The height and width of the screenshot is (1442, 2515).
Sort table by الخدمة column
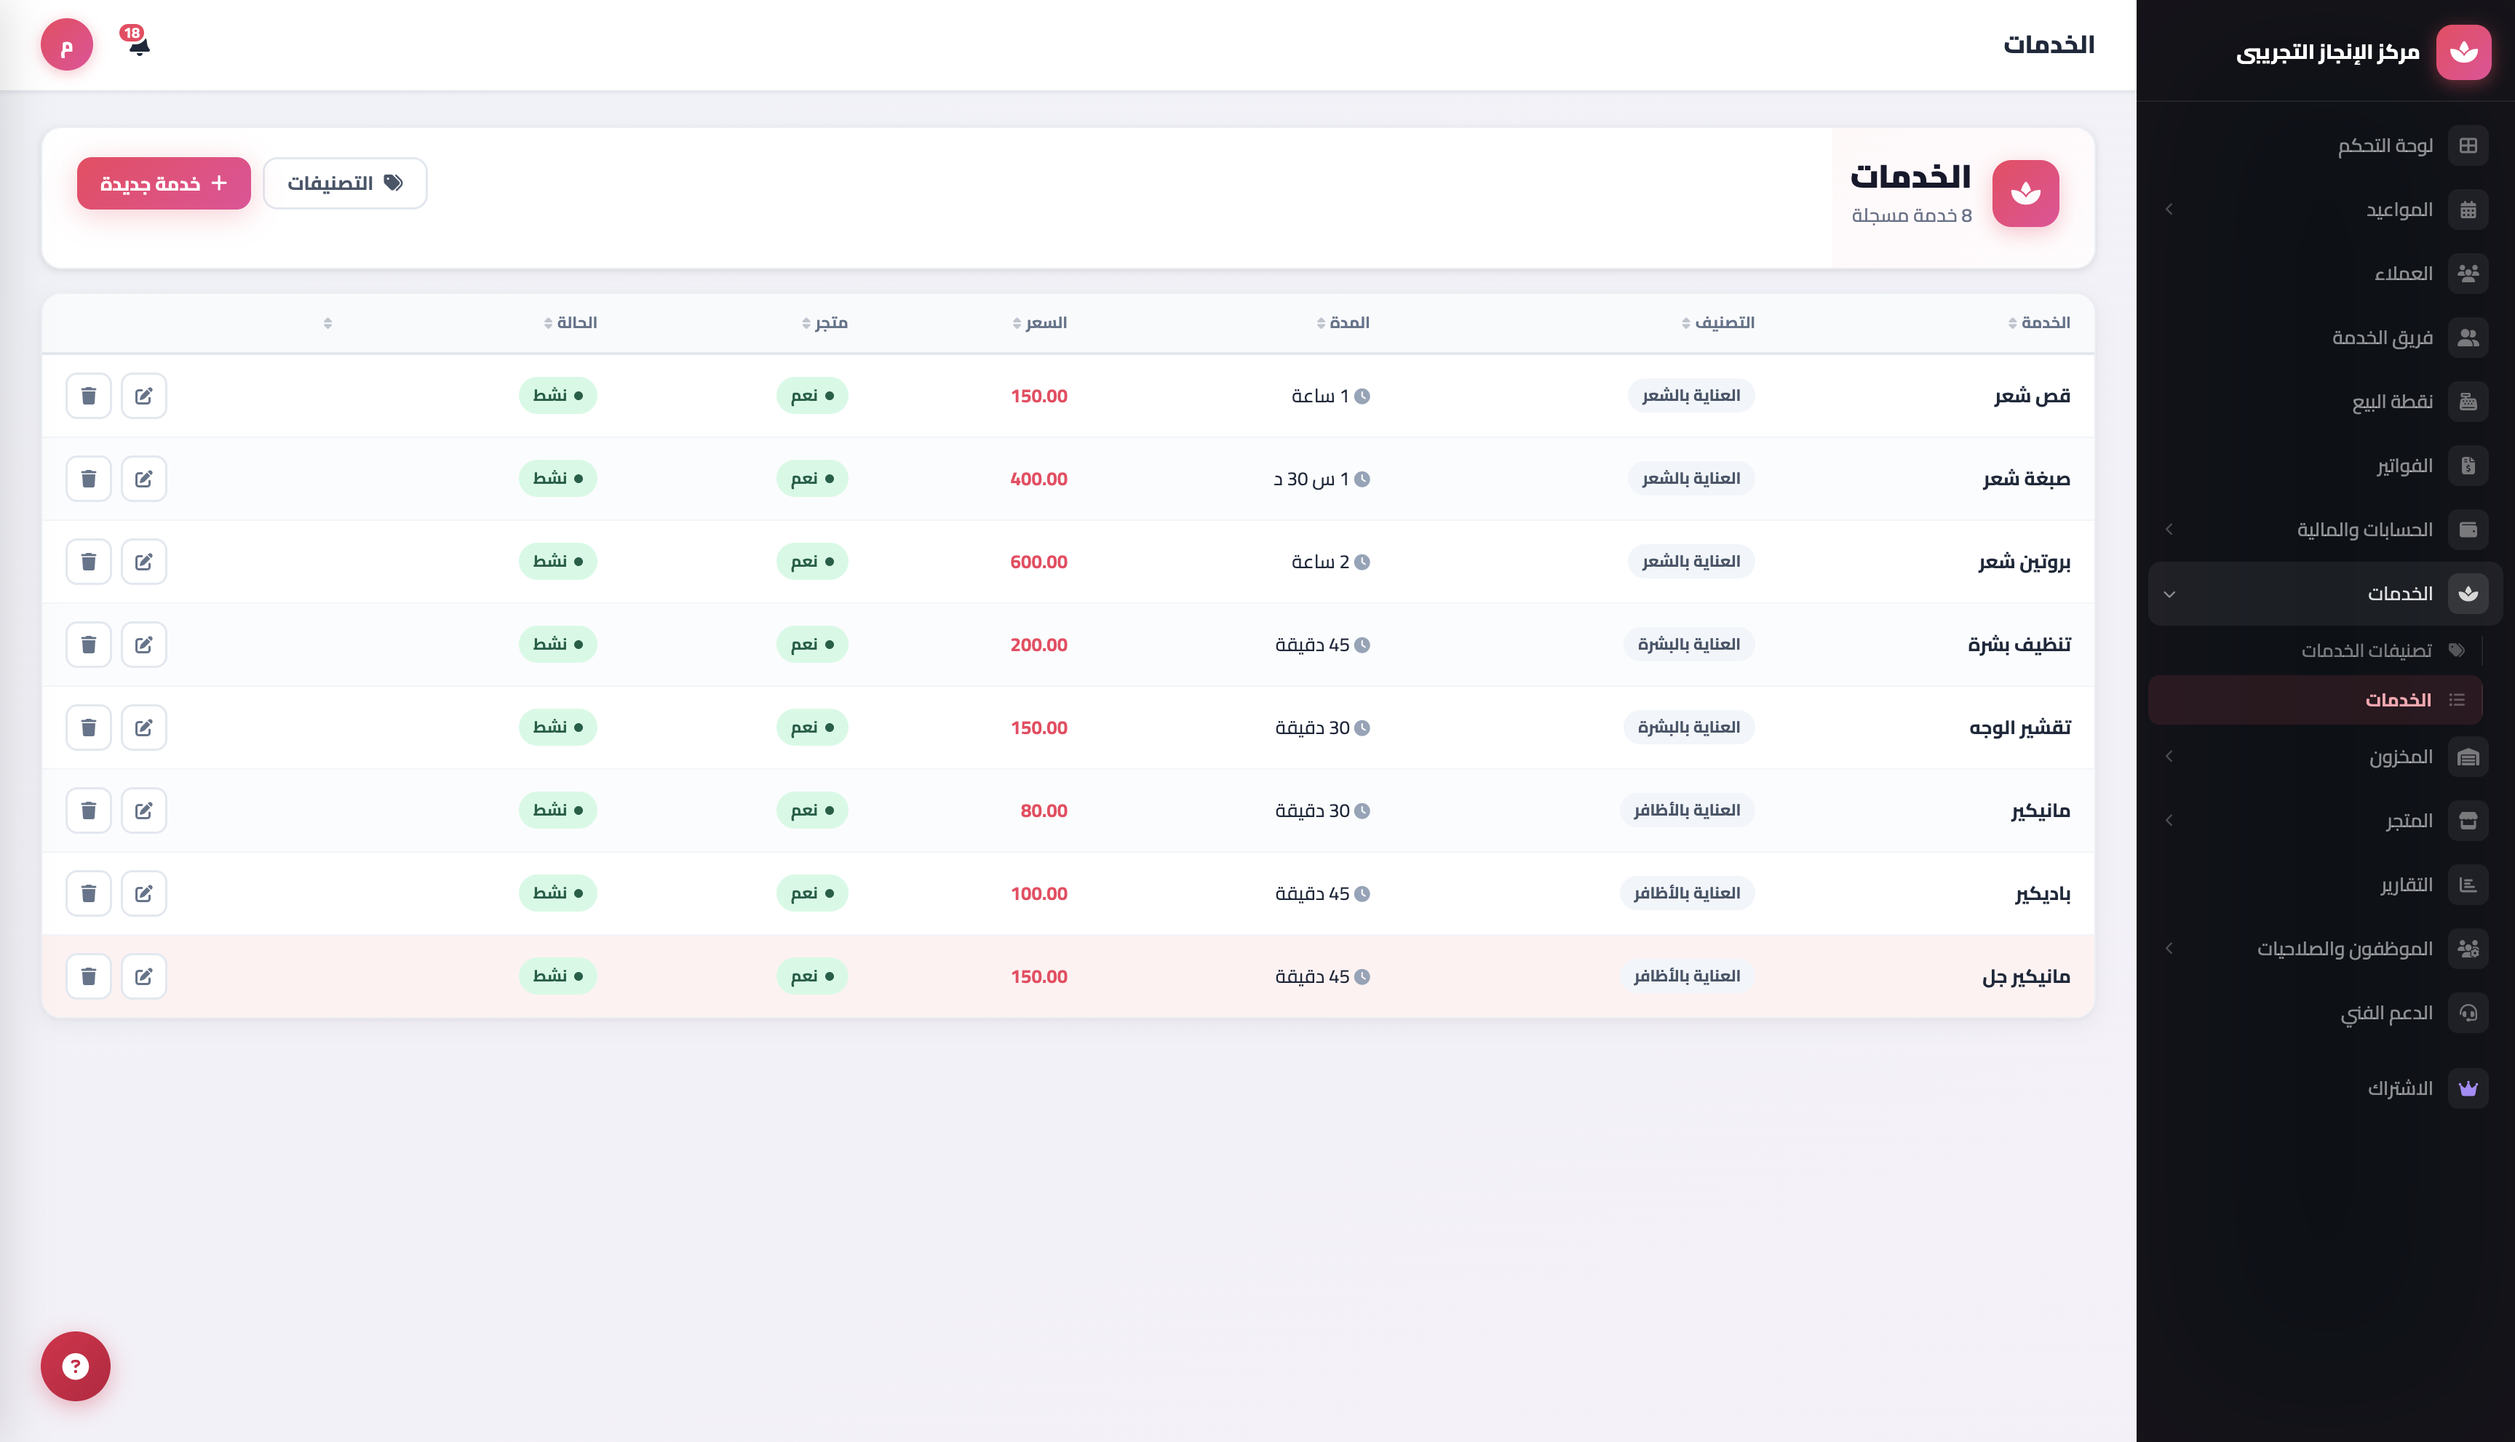click(2038, 323)
